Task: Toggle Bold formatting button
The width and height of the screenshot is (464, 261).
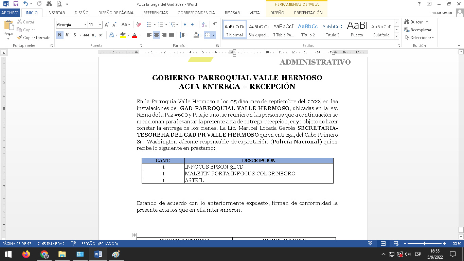Action: tap(60, 35)
